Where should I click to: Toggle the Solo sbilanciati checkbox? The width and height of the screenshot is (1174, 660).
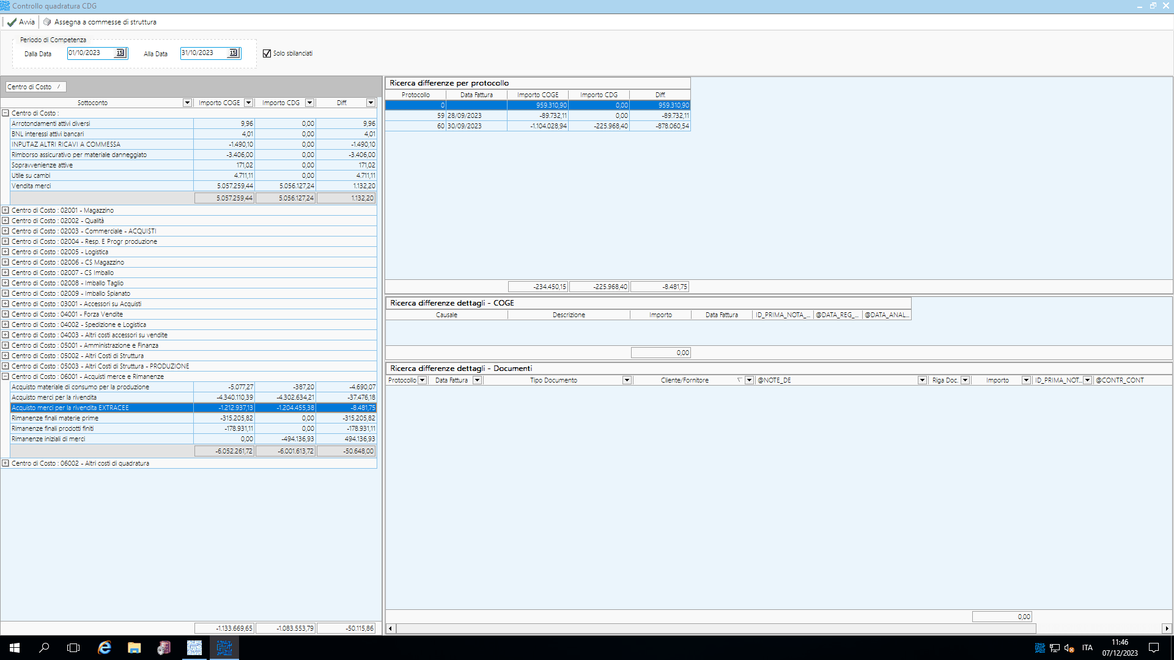(267, 54)
